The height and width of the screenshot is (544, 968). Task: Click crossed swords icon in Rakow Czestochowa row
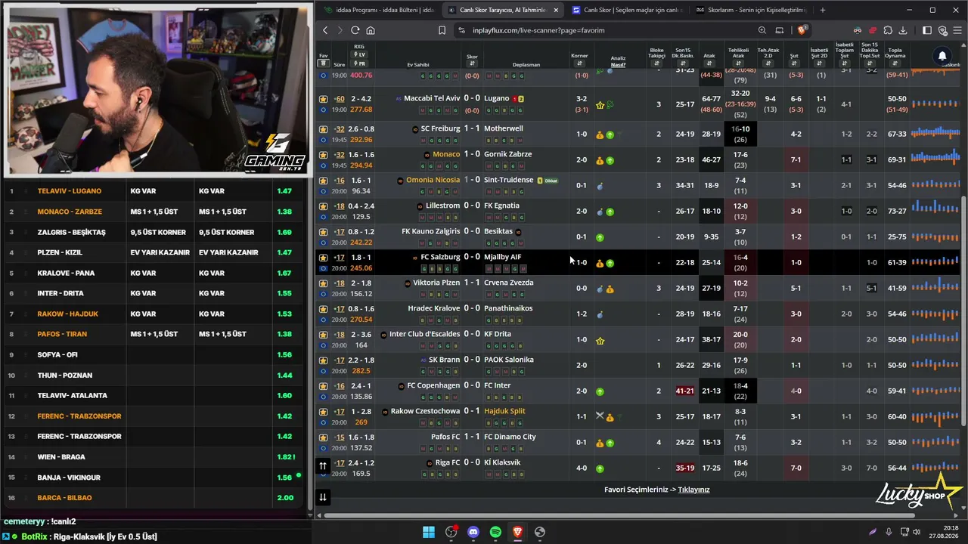pyautogui.click(x=600, y=416)
